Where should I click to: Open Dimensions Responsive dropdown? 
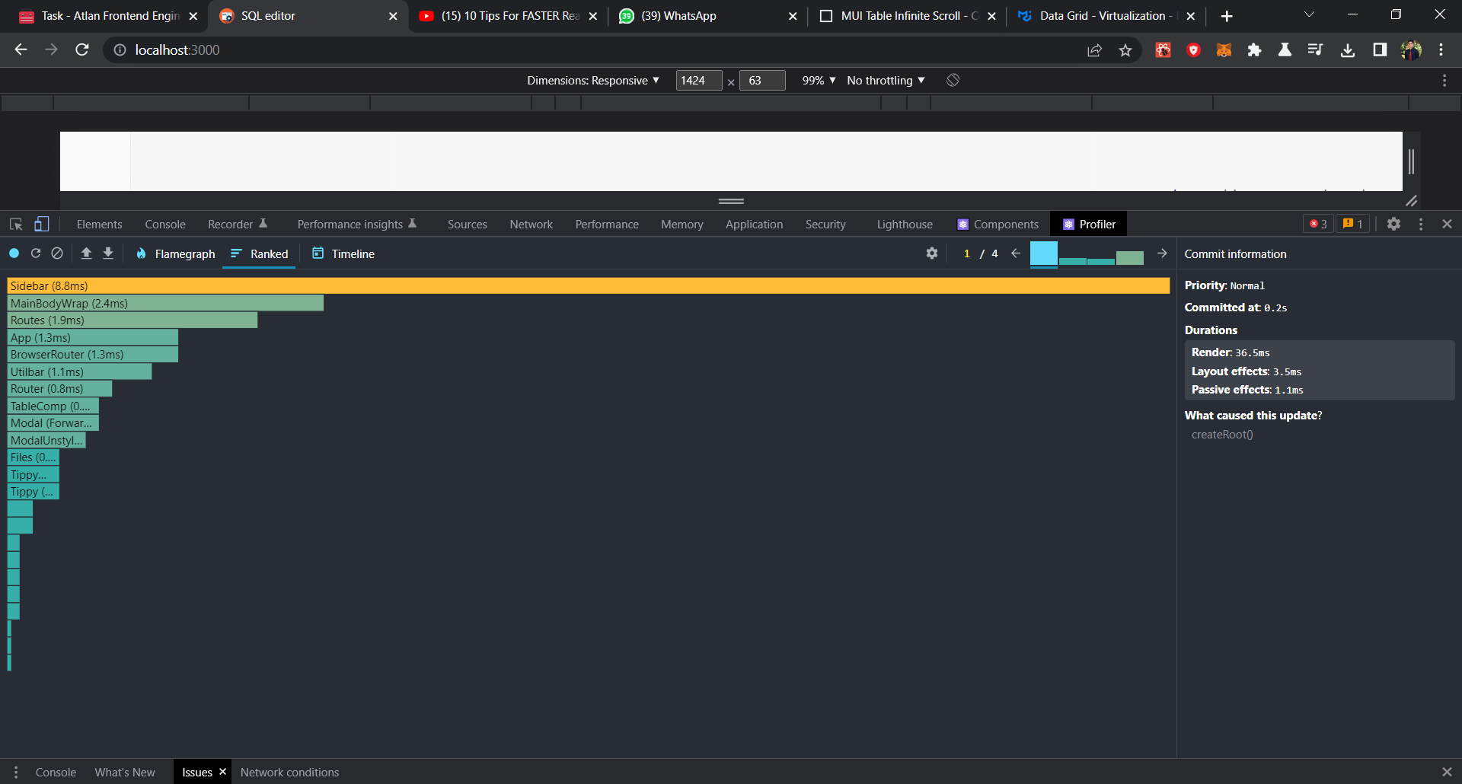point(593,80)
